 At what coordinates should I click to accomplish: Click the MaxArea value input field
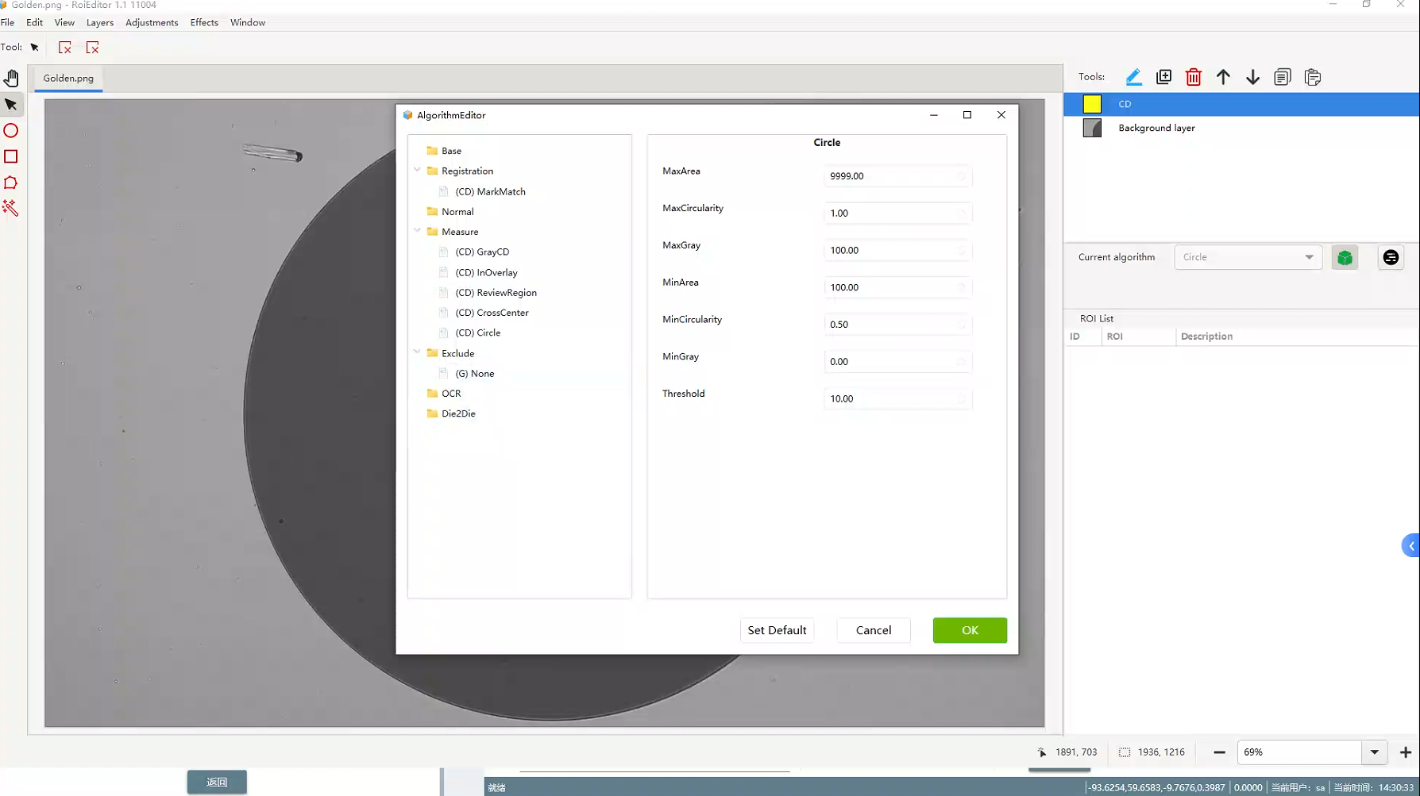pos(890,176)
